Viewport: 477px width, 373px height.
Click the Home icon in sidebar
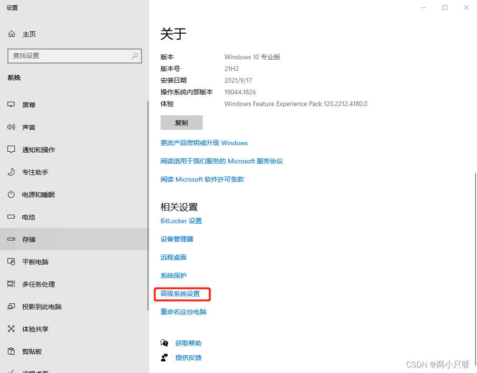click(x=12, y=34)
